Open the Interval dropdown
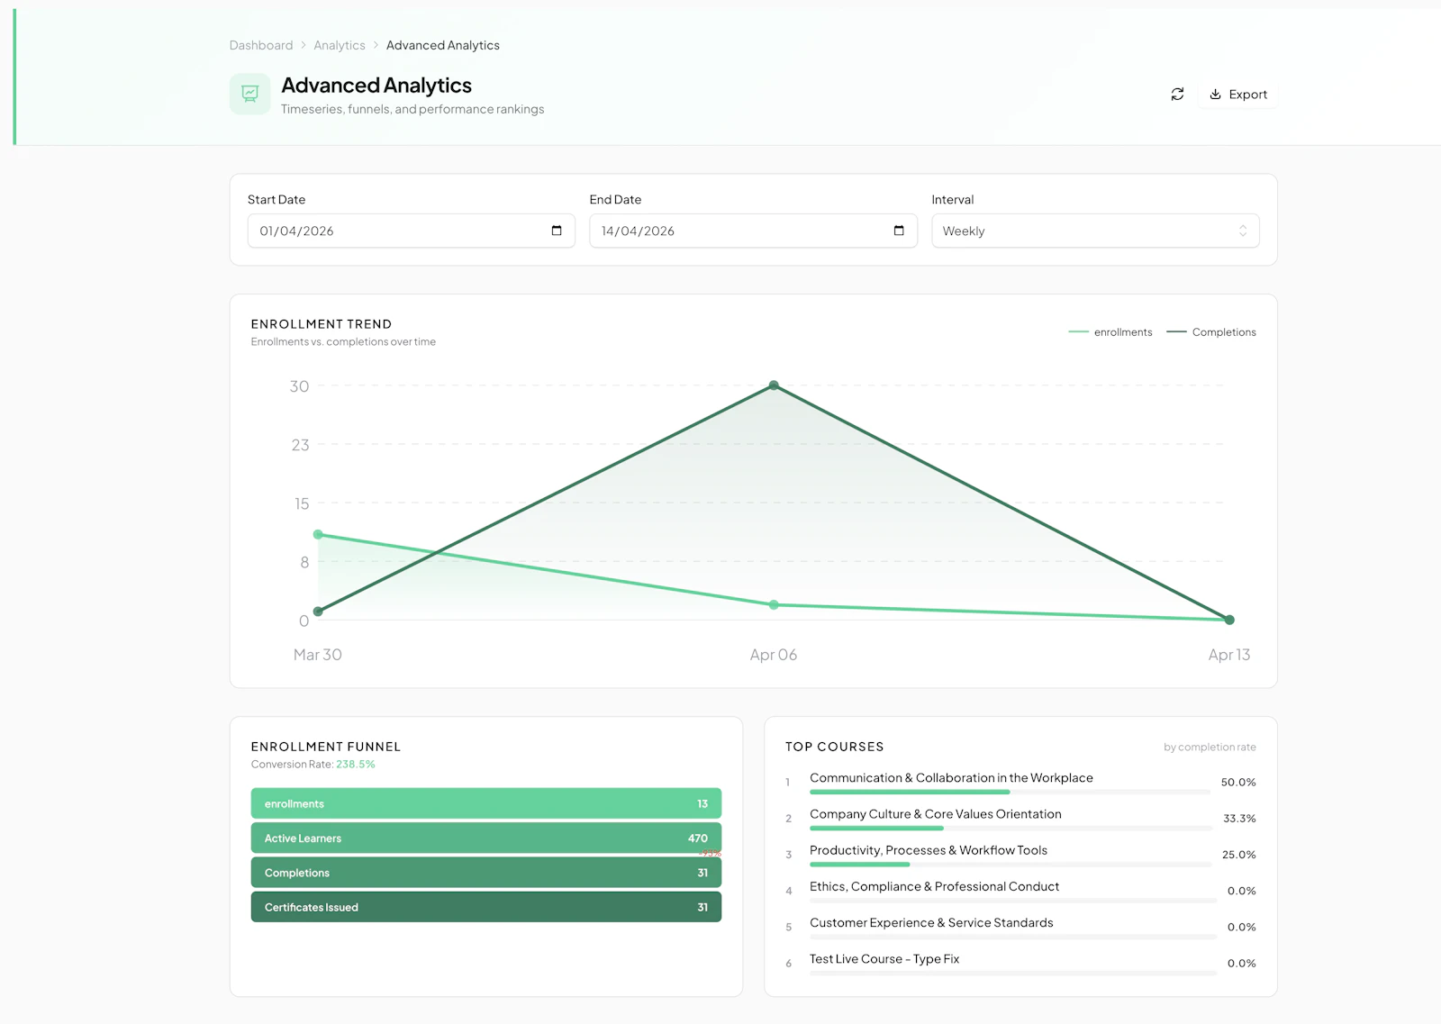This screenshot has height=1024, width=1441. 1095,231
